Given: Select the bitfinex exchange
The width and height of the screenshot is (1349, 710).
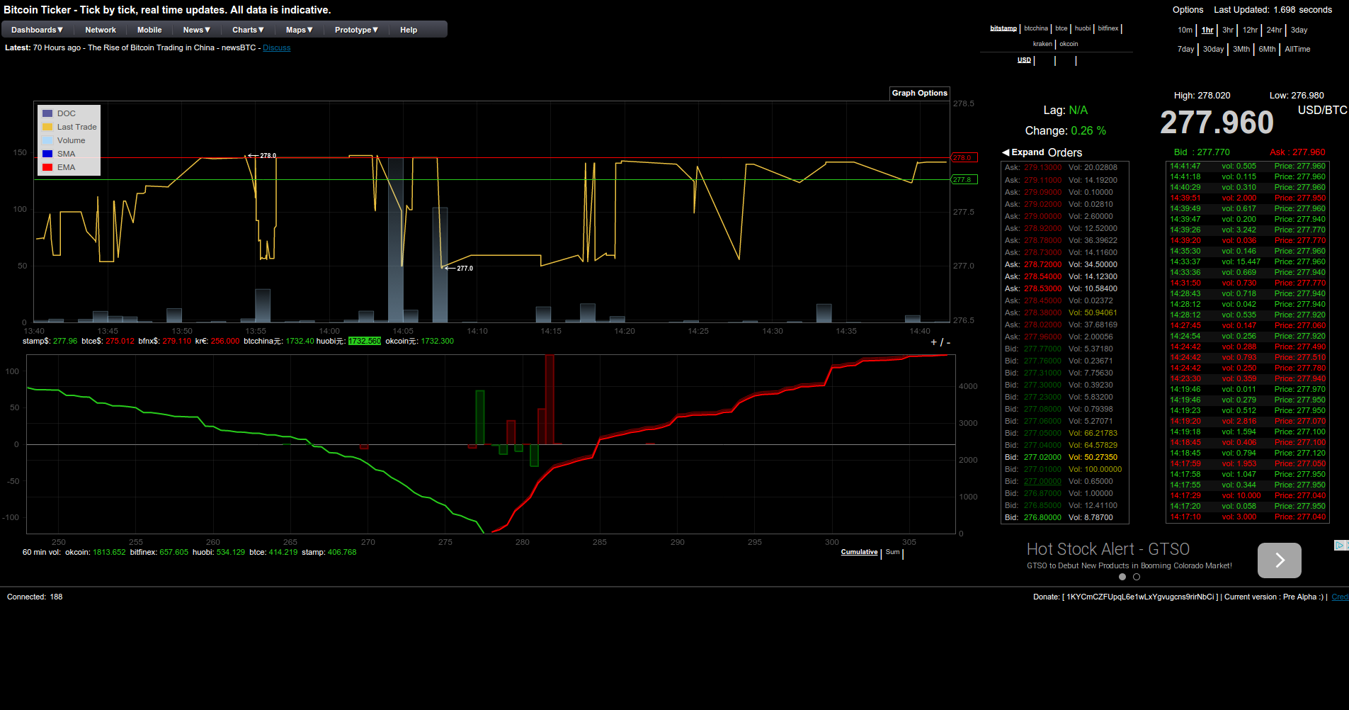Looking at the screenshot, I should (x=1108, y=28).
